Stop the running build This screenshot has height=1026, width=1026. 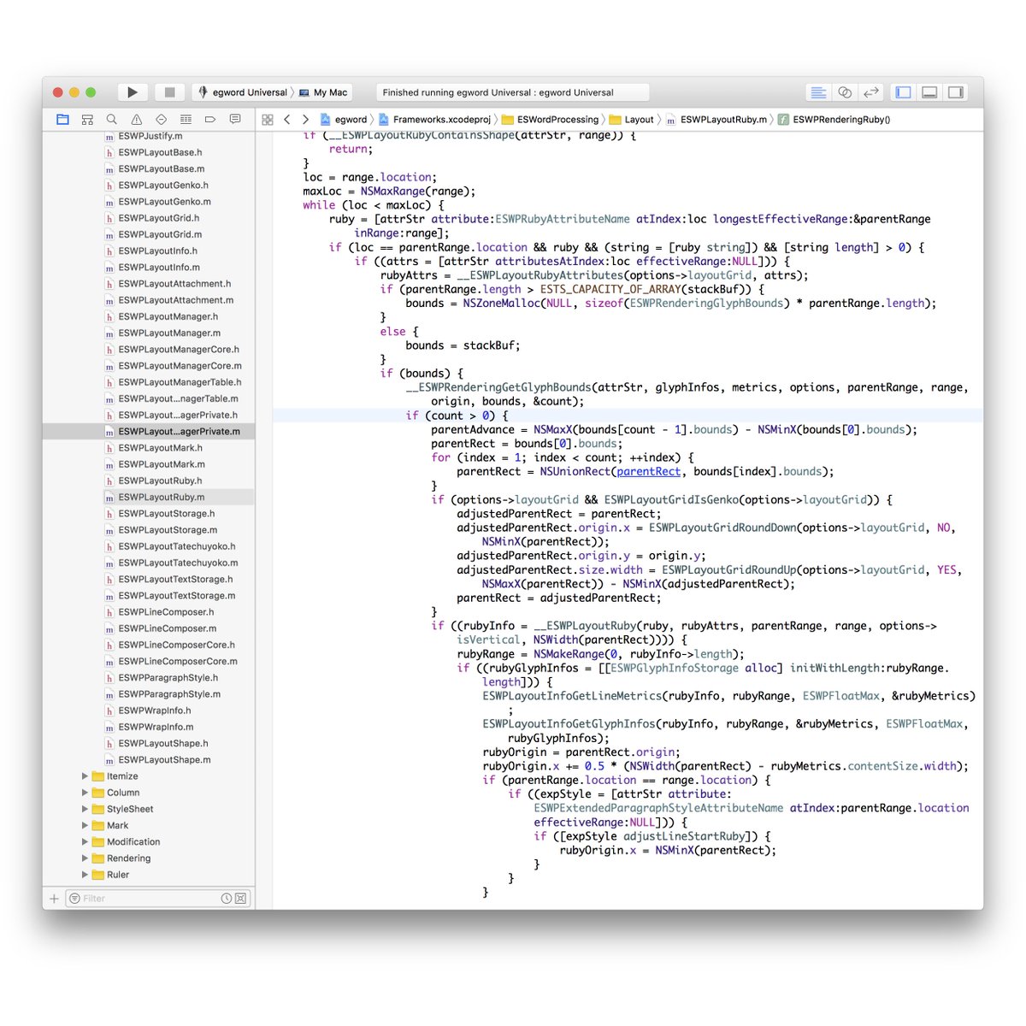coord(169,92)
